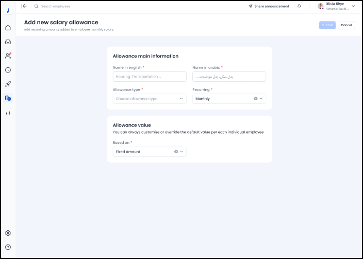363x259 pixels.
Task: Open employees icon with notification dot
Action: (x=8, y=55)
